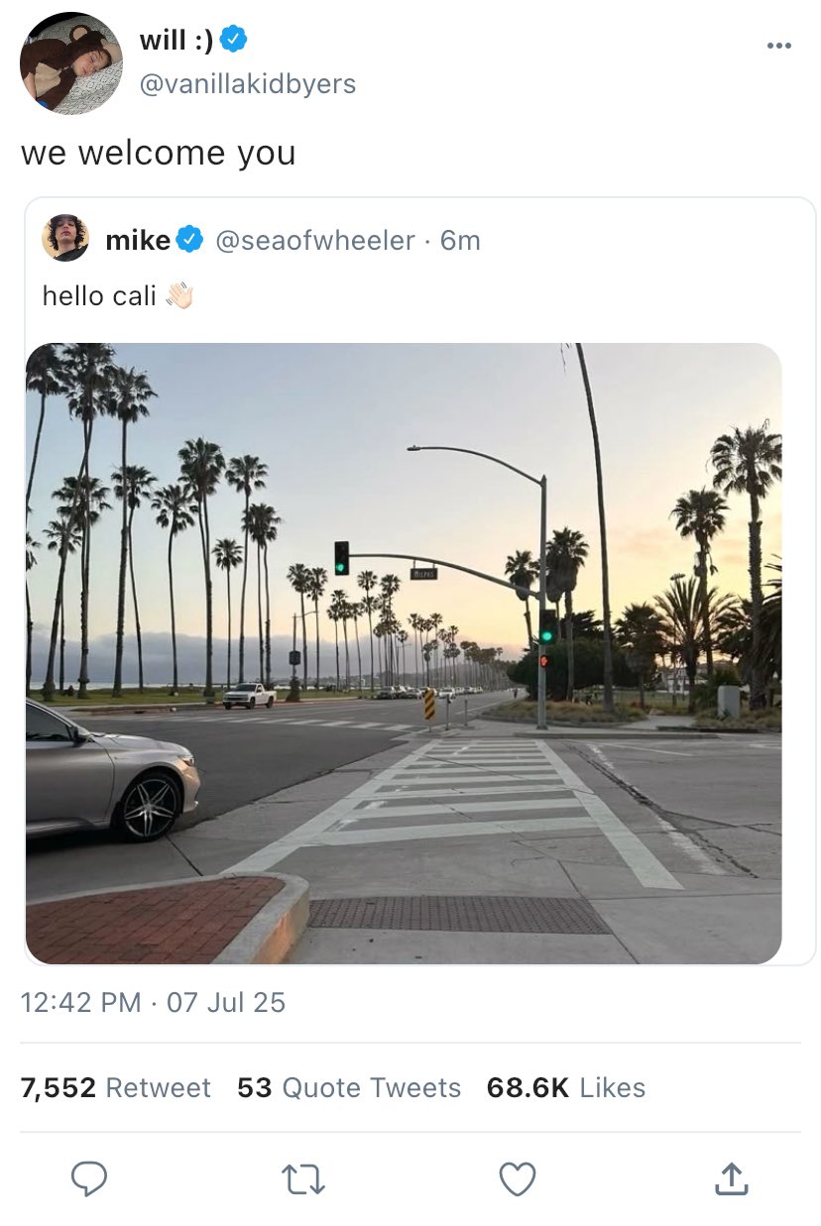The height and width of the screenshot is (1226, 821).
Task: Click will's verified blue checkmark badge
Action: (x=234, y=40)
